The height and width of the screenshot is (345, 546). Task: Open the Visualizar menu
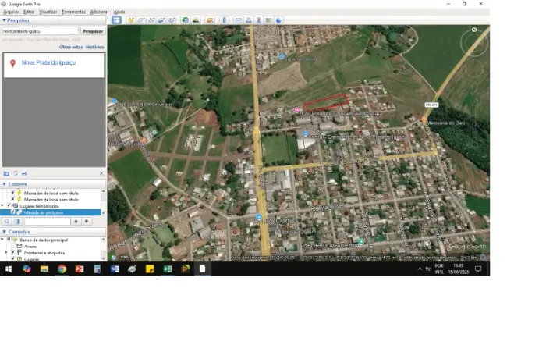pyautogui.click(x=48, y=12)
